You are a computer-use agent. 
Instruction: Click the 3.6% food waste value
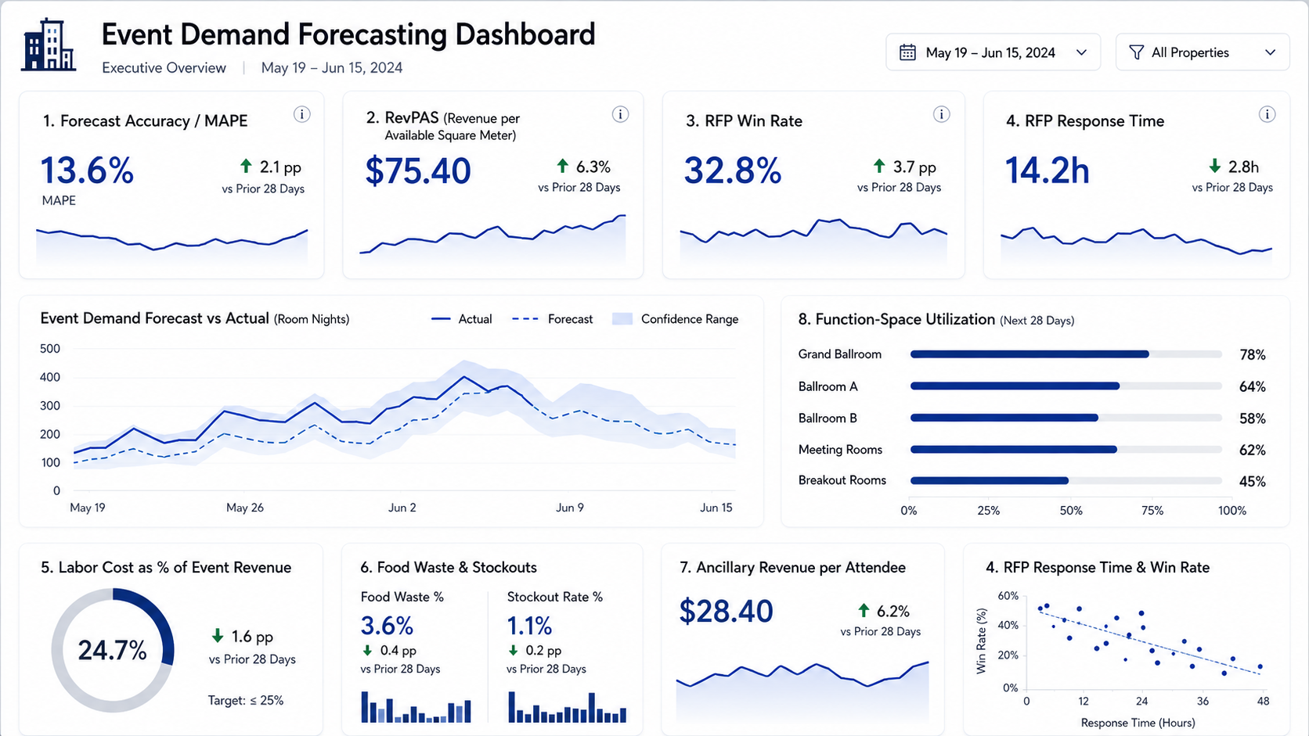(387, 626)
